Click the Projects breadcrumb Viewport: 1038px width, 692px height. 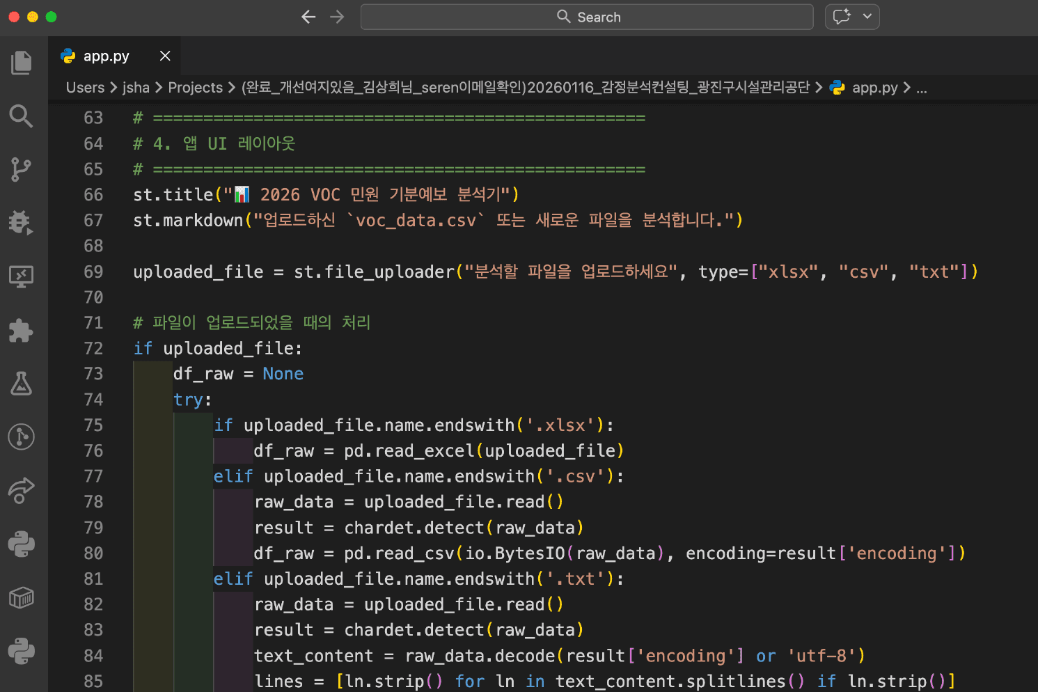coord(196,88)
